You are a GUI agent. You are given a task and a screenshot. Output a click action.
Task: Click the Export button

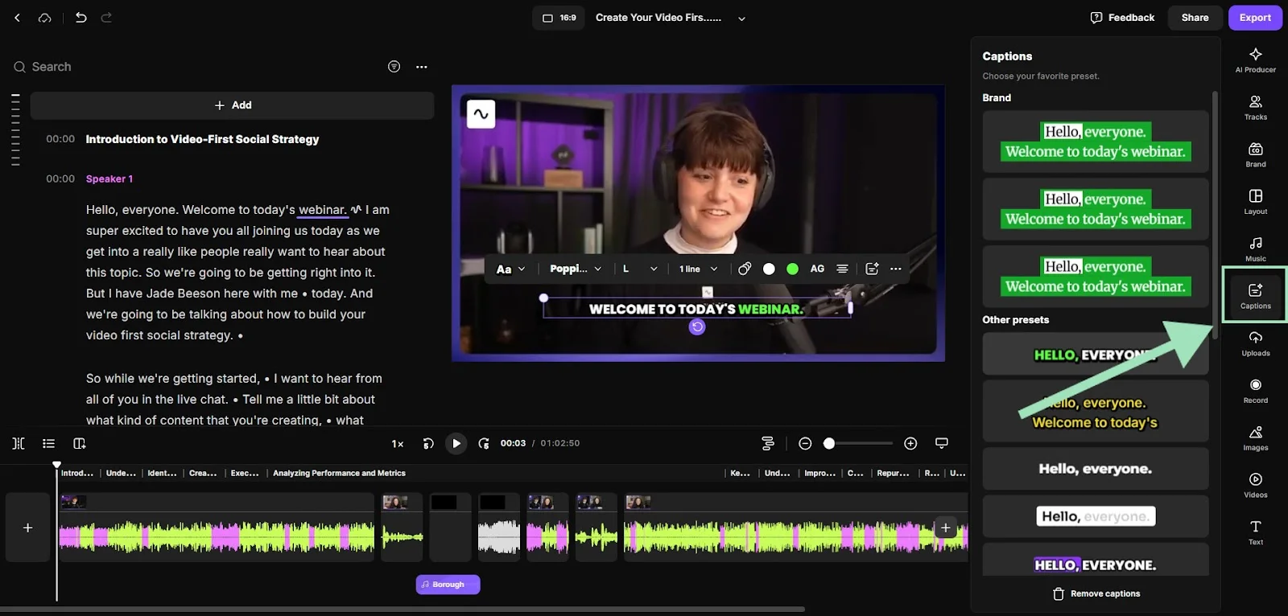1255,18
